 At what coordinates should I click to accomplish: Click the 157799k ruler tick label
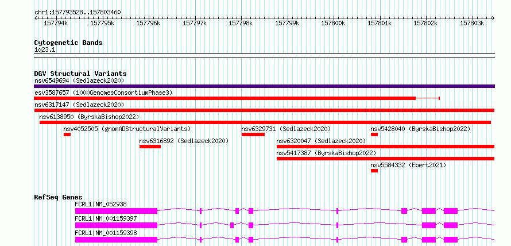287,23
